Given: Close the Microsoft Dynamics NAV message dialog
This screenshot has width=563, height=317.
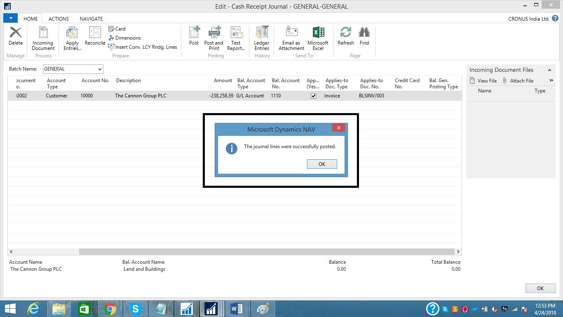Looking at the screenshot, I should 338,128.
